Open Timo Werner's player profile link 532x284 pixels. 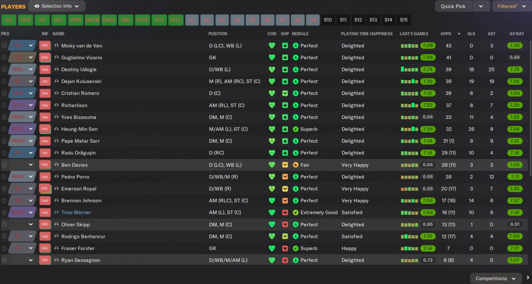click(76, 213)
